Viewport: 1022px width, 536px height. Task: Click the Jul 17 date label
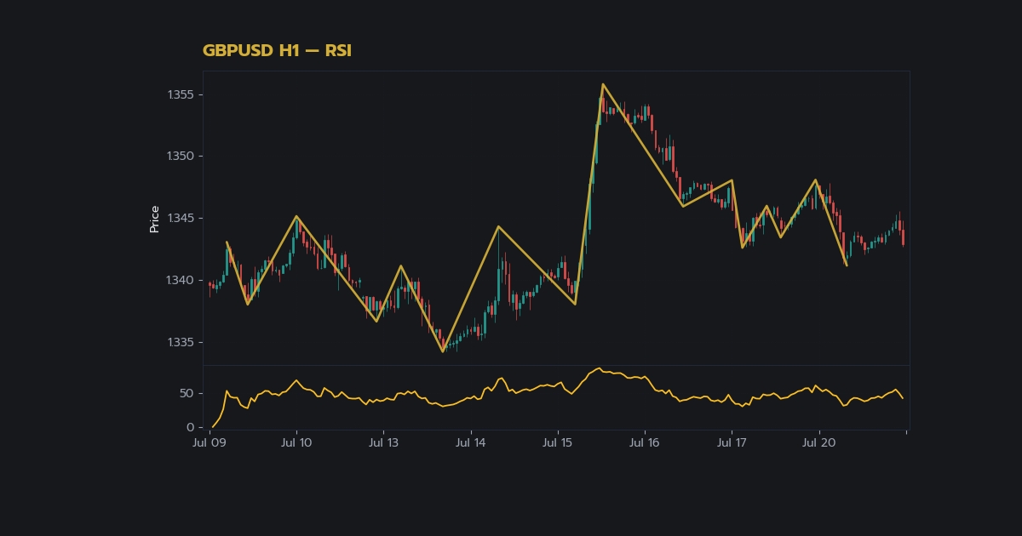(x=732, y=443)
